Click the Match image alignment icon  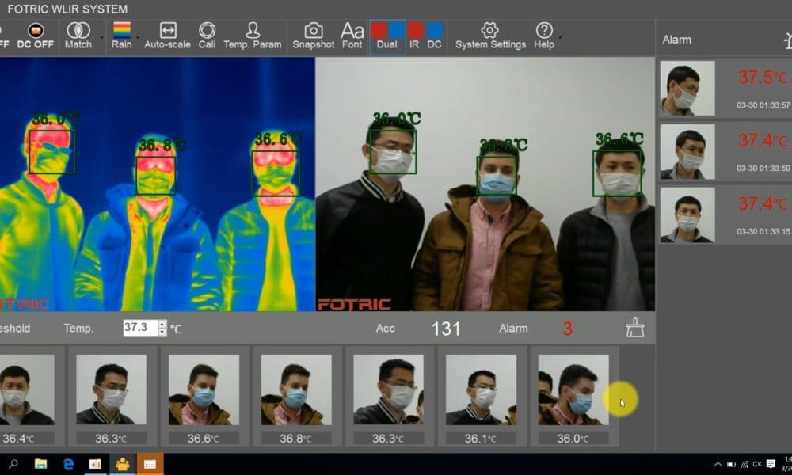click(x=78, y=35)
